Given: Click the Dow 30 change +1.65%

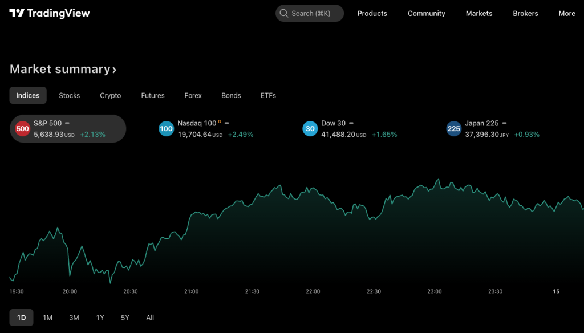Looking at the screenshot, I should [384, 135].
